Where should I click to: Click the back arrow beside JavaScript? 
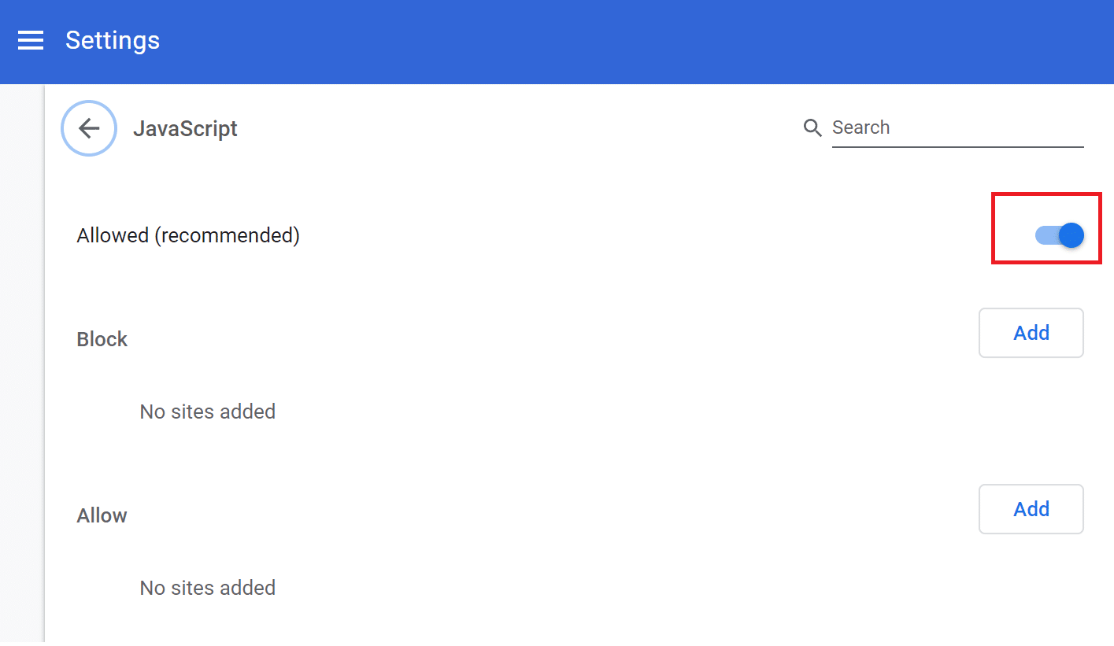(89, 128)
